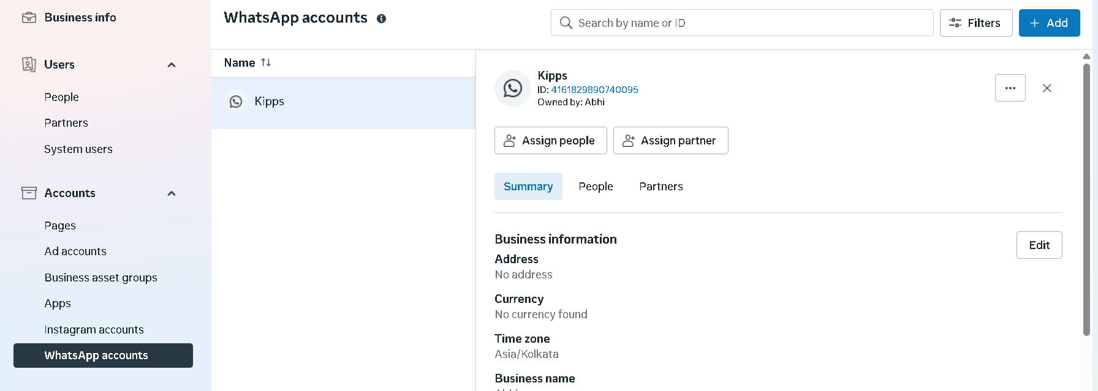Click the Assign people button

point(551,141)
